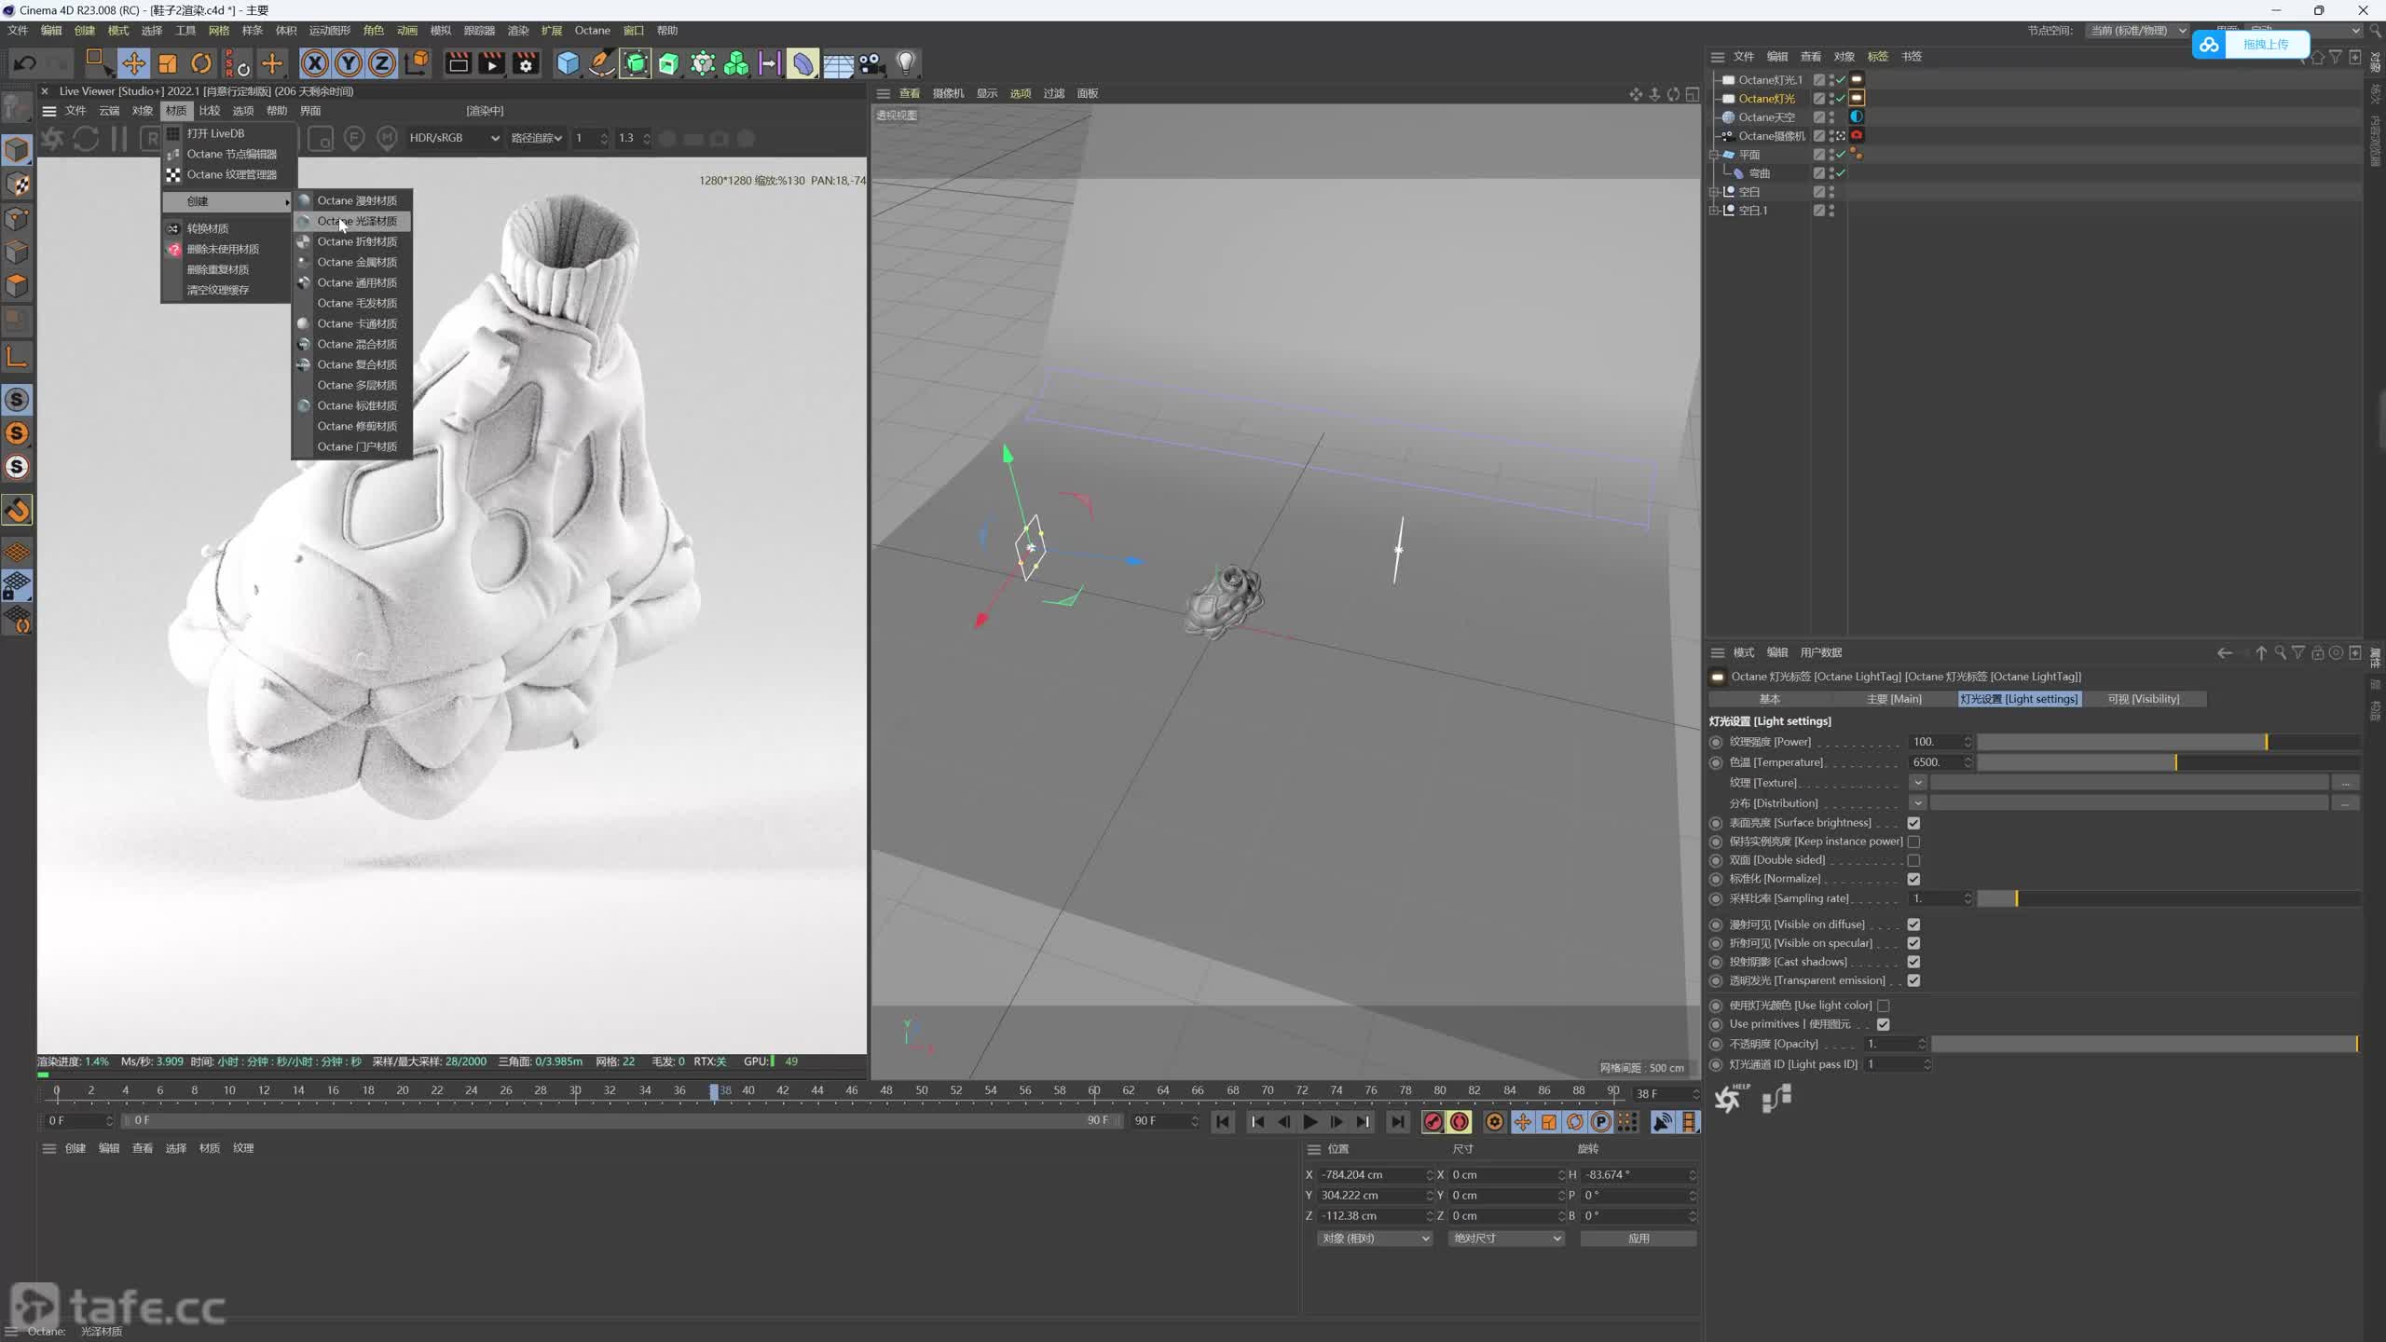
Task: Toggle the X axis lock icon
Action: [315, 63]
